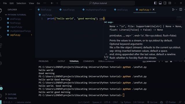Select sepTut.py in the explorer
The width and height of the screenshot is (185, 104).
point(15,35)
